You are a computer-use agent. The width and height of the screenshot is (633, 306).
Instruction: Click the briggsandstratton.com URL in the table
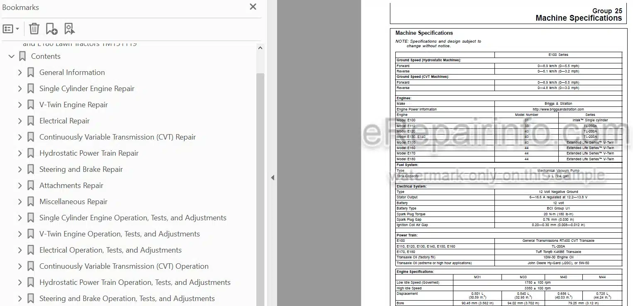[558, 109]
